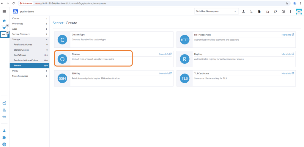304x147 pixels.
Task: Open PersistentVolumeClaims in the Storage menu
Action: point(26,60)
